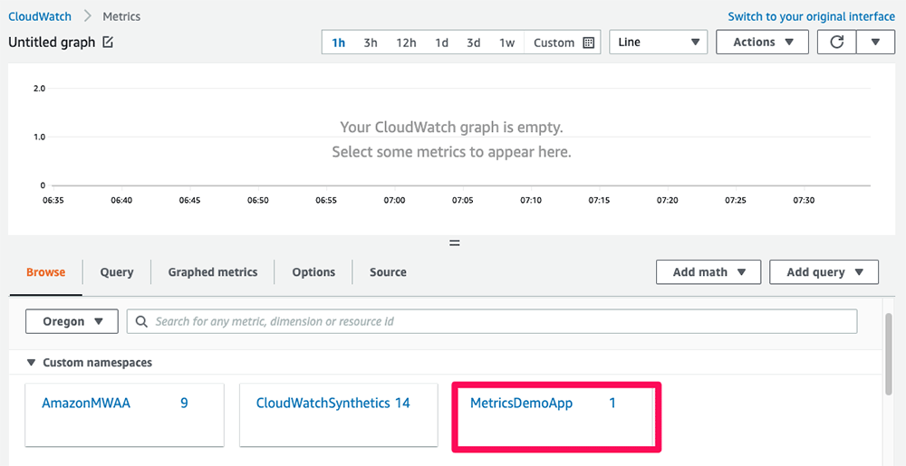Click the metric search input field

click(x=492, y=321)
